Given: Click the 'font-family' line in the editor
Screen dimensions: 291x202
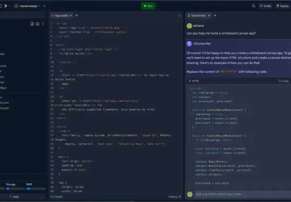Looking at the screenshot, I should 116,135.
